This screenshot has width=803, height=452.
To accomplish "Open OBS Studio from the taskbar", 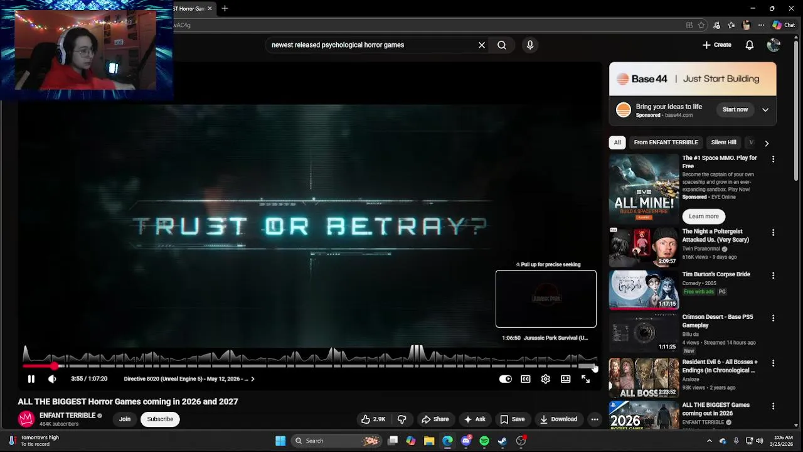I will pyautogui.click(x=521, y=441).
